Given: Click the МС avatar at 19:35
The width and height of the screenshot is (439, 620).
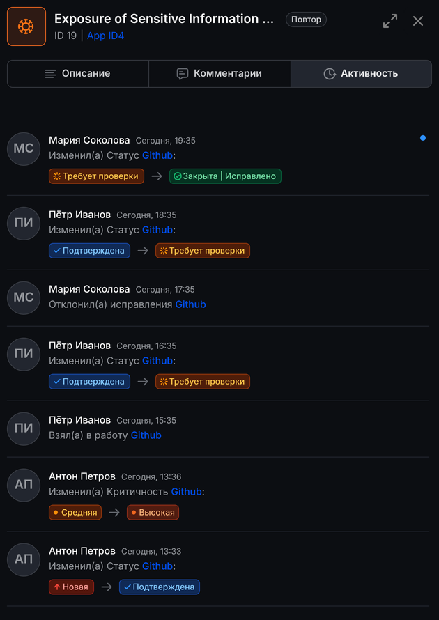Looking at the screenshot, I should tap(24, 148).
